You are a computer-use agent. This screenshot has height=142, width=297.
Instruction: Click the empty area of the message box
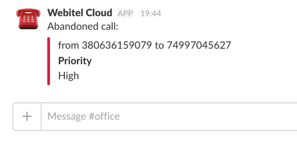208,116
